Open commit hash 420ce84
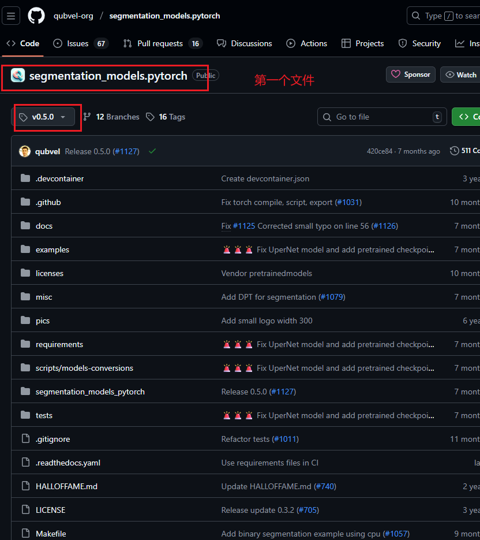Screen dimensions: 480x540 coord(380,151)
